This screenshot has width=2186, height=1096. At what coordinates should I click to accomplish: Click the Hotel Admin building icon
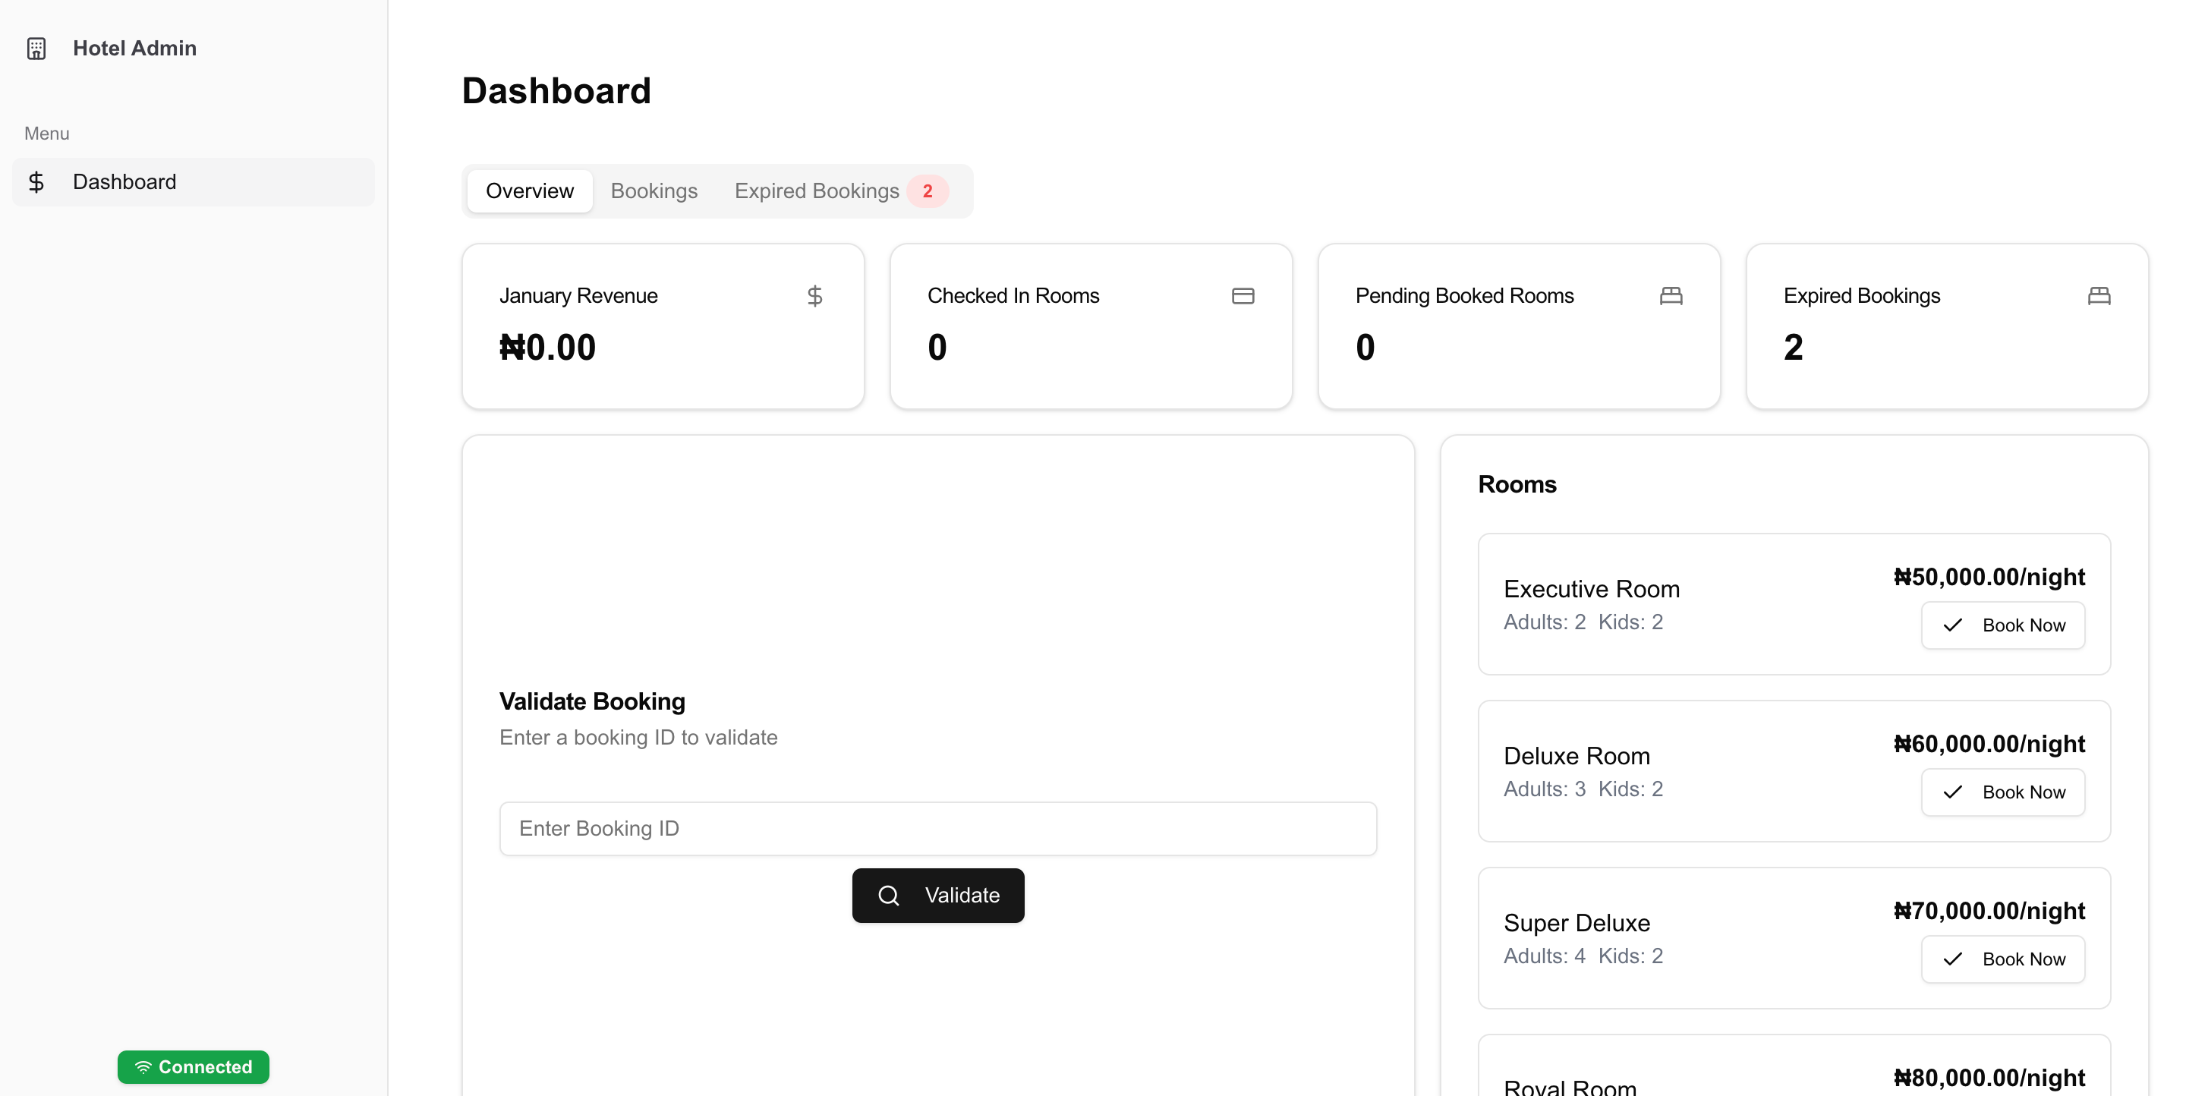pos(36,49)
